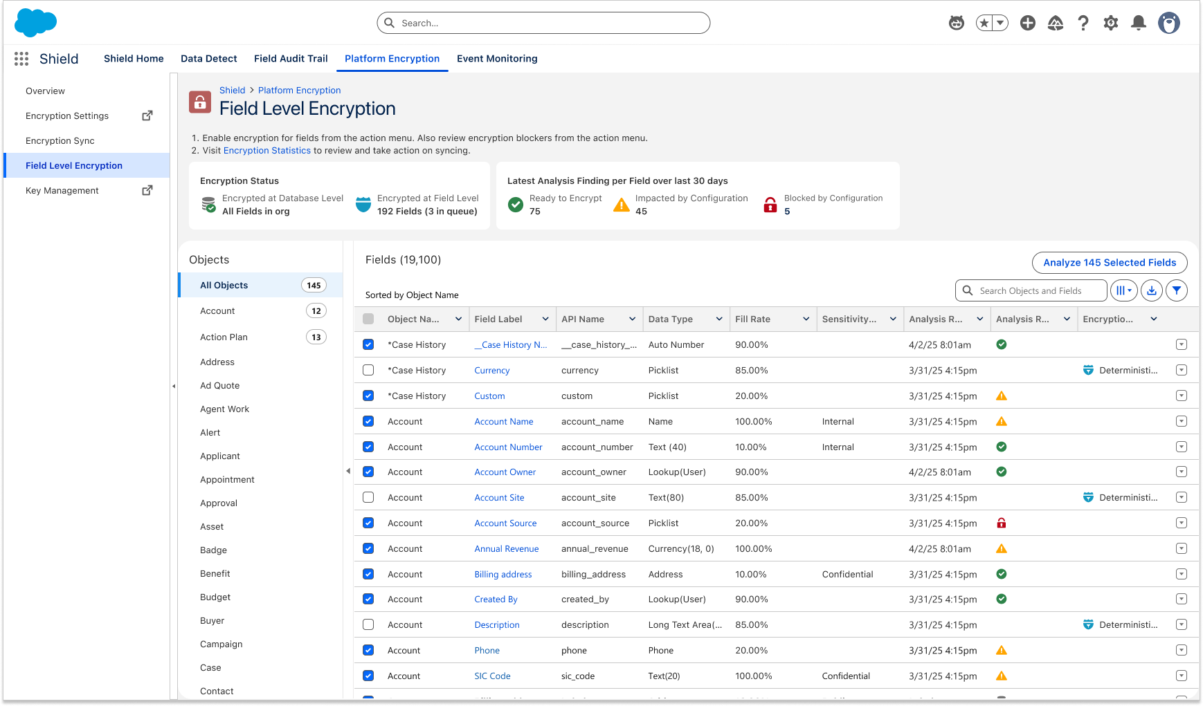Viewport: 1203px width, 706px height.
Task: Click the red lock on Account Source row
Action: coord(1002,523)
